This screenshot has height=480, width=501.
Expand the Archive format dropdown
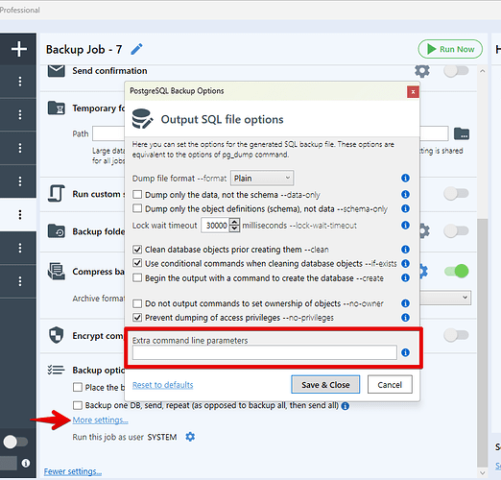445,298
